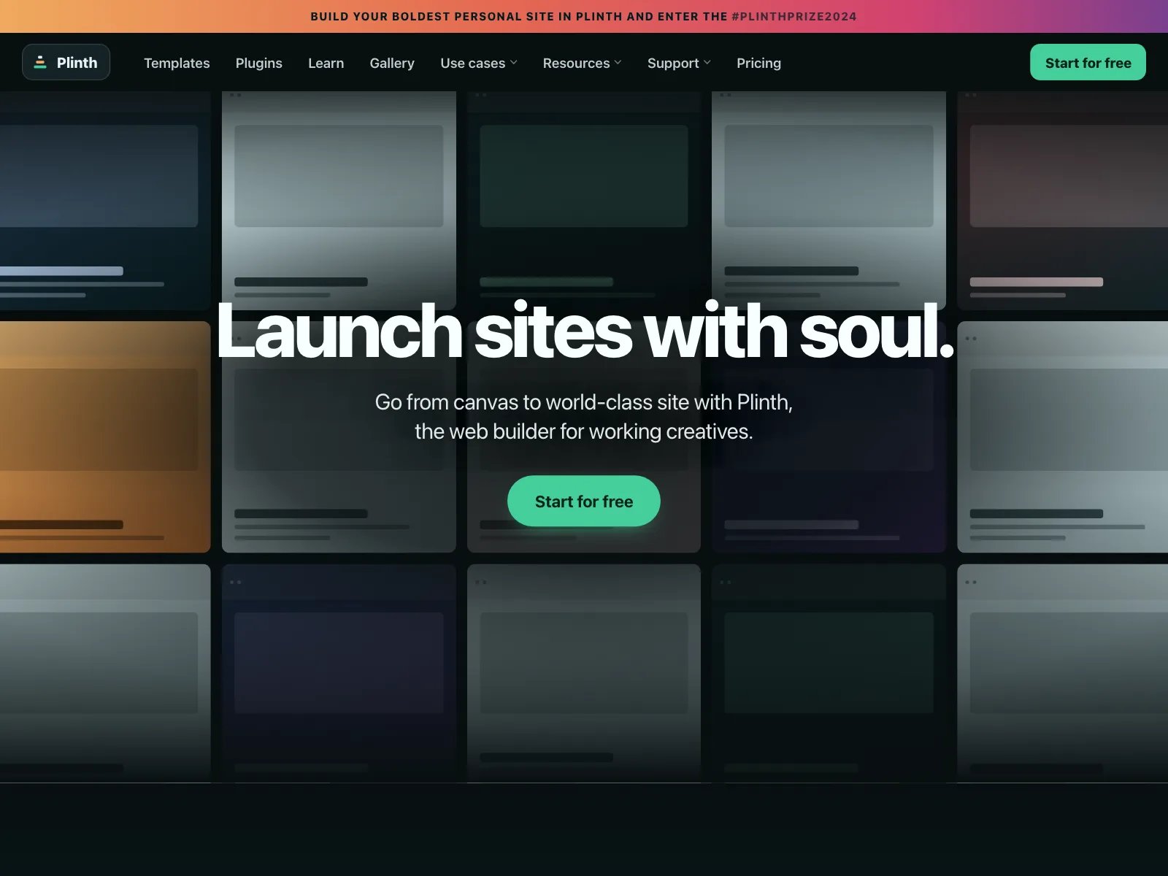This screenshot has height=876, width=1168.
Task: Open the Pricing page
Action: pyautogui.click(x=758, y=63)
